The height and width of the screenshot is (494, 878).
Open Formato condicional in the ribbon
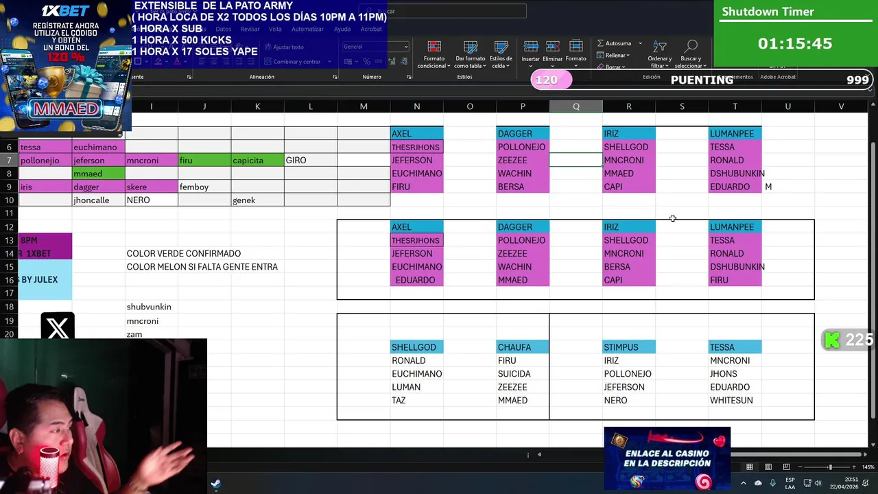(434, 54)
